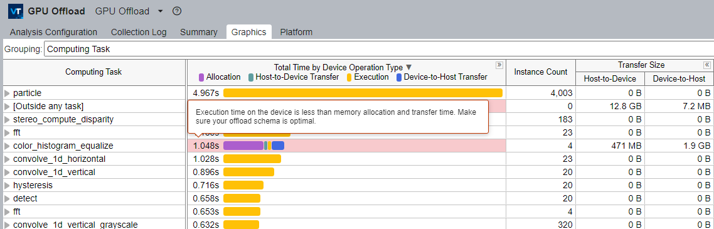The width and height of the screenshot is (714, 229).
Task: Click the teal Host-to-Device Transfer legend swatch
Action: click(251, 77)
